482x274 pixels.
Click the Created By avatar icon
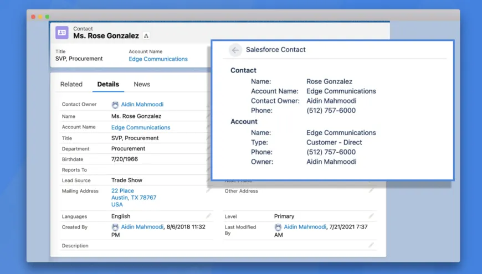click(x=115, y=227)
